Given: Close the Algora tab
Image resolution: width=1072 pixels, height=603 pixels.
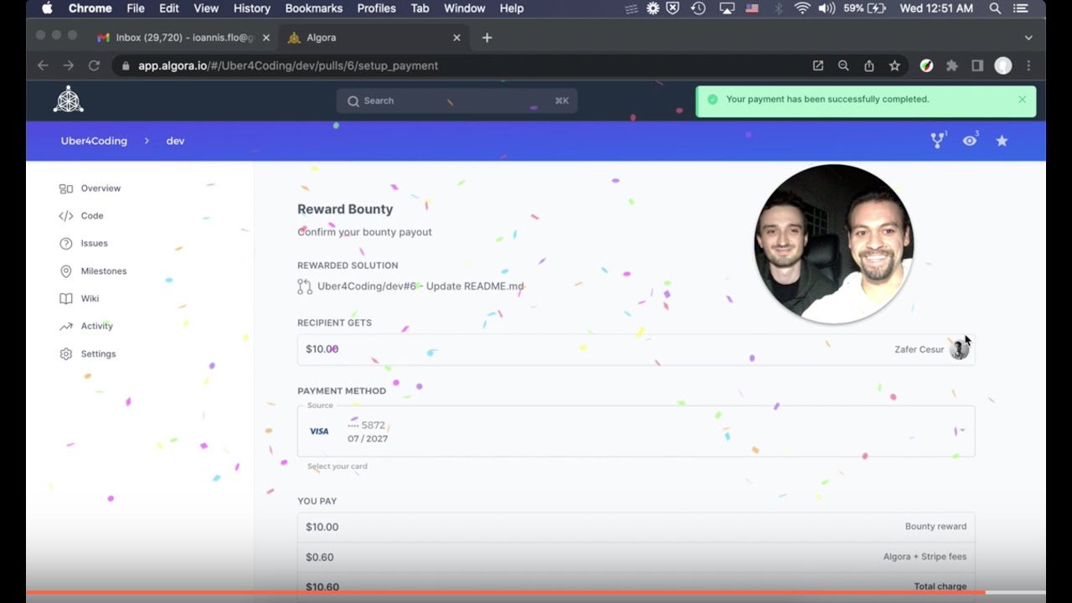Looking at the screenshot, I should coord(456,38).
